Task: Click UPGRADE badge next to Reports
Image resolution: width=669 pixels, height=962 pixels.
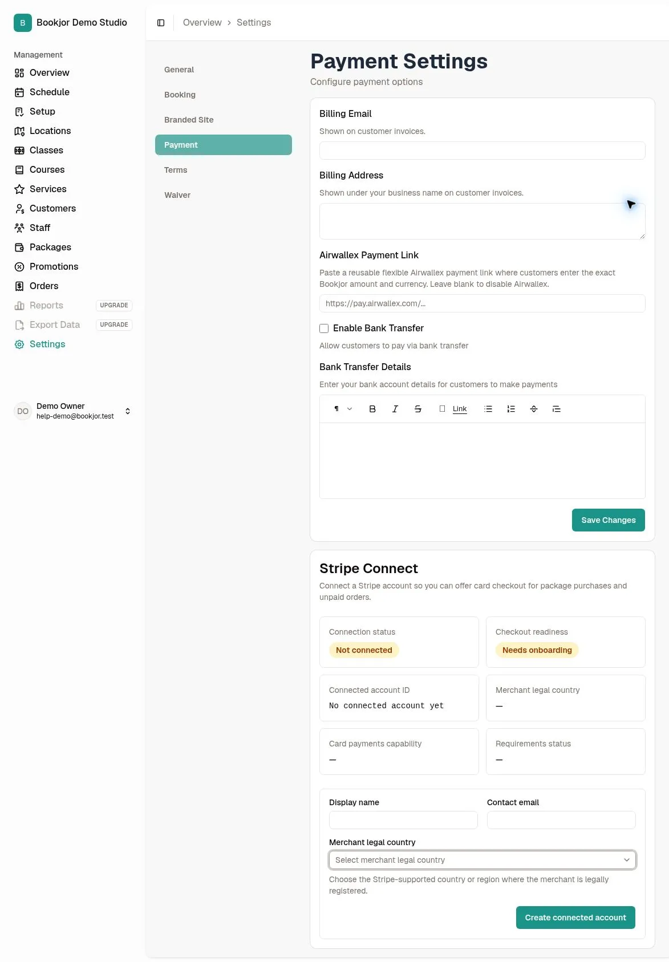Action: 114,306
